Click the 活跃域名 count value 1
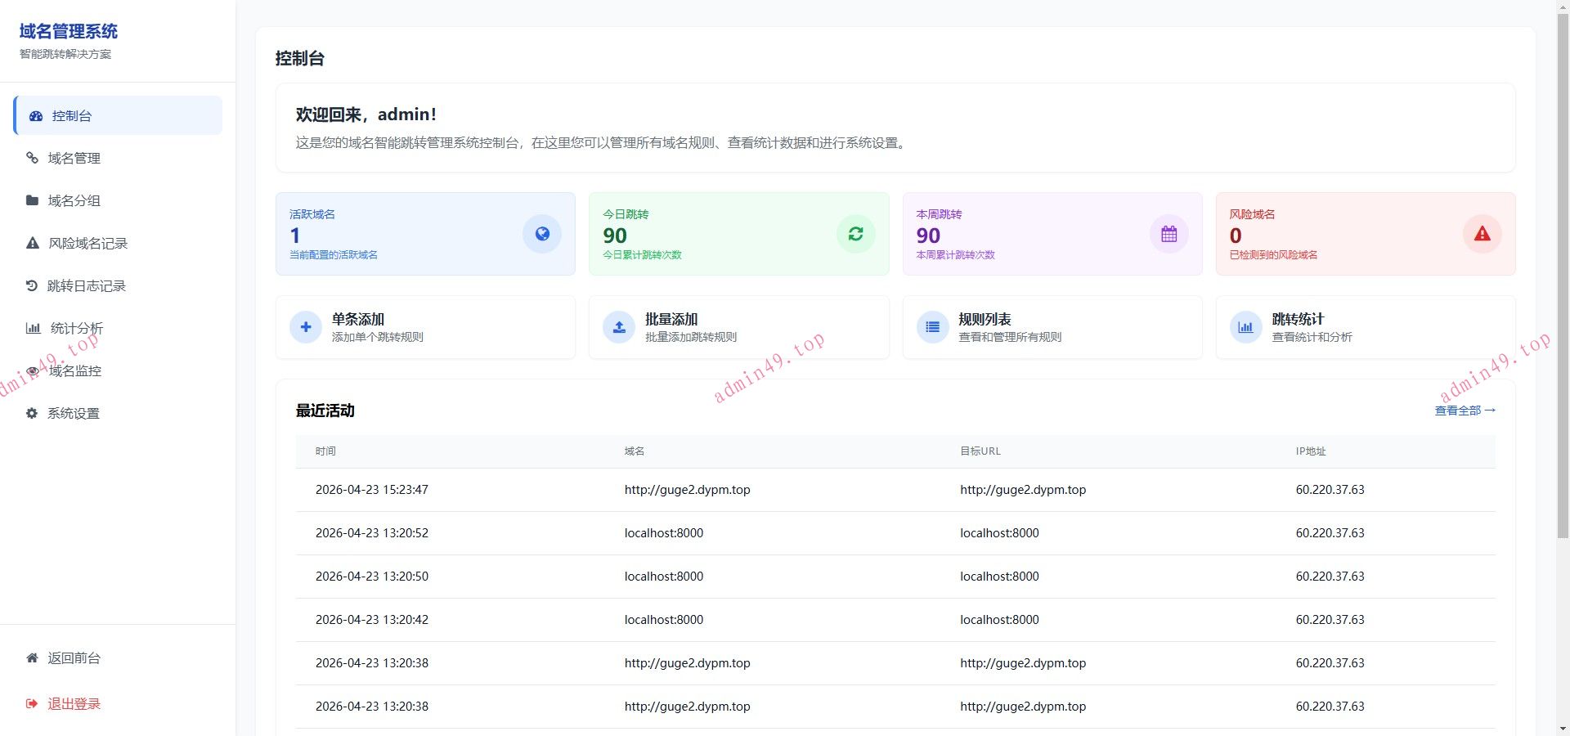Image resolution: width=1570 pixels, height=736 pixels. click(295, 236)
